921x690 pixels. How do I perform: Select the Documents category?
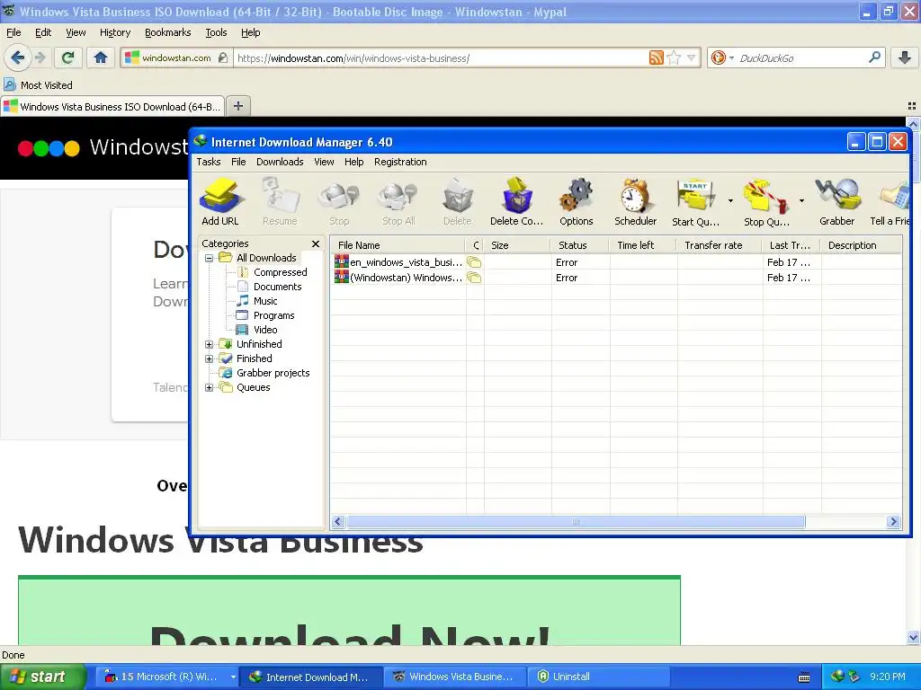277,287
